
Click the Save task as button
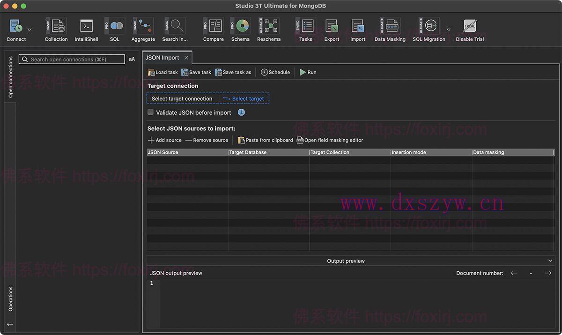click(233, 72)
